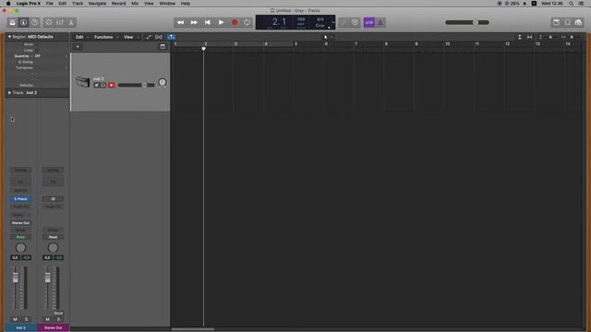Viewport: 591px width, 332px height.
Task: Open the Apple menu
Action: click(x=8, y=4)
